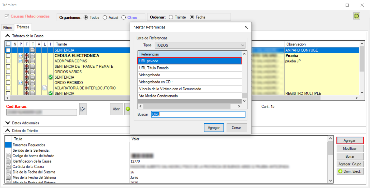Choose the Trámite ordering radio button
This screenshot has height=188, width=370.
tap(171, 17)
